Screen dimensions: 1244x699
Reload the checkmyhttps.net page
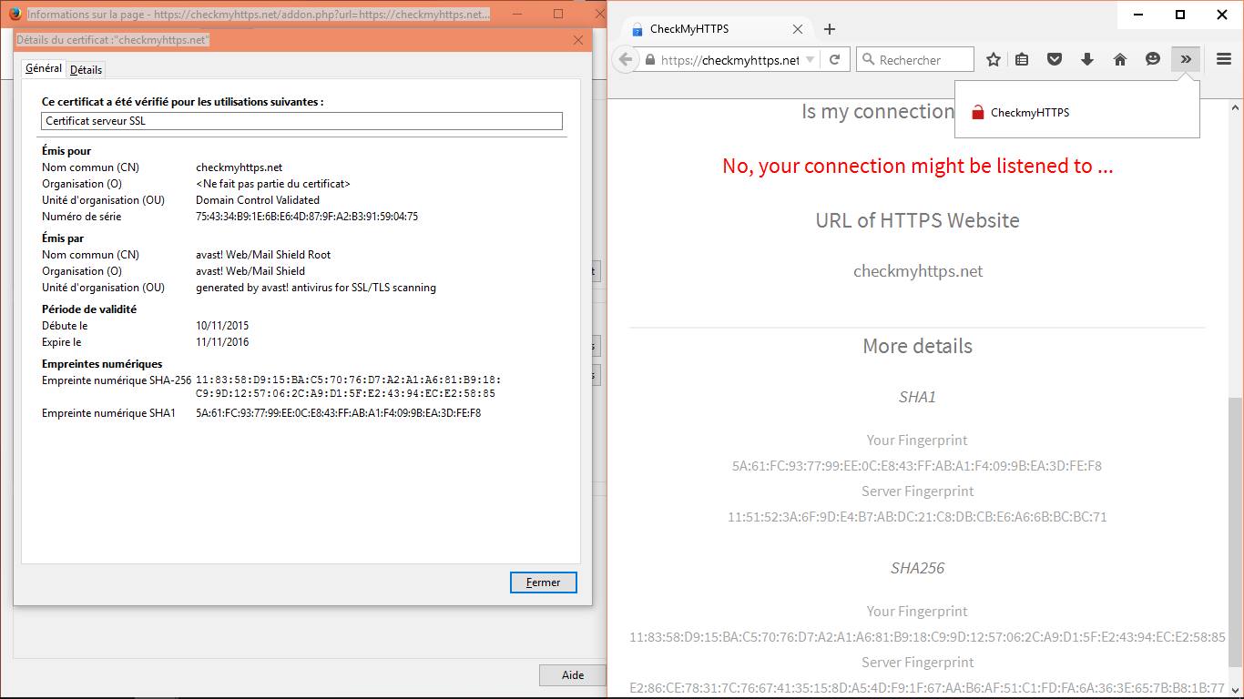click(x=834, y=60)
